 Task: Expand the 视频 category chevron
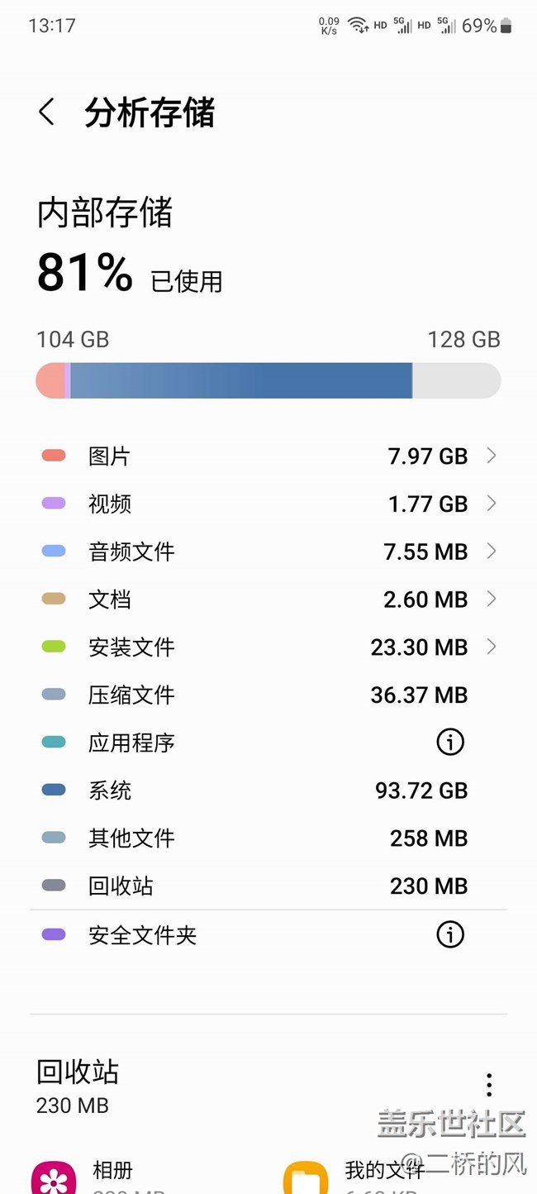coord(492,504)
